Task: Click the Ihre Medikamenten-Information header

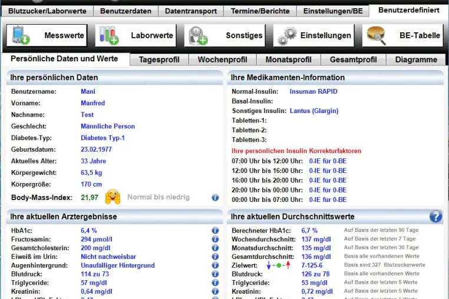Action: point(335,78)
